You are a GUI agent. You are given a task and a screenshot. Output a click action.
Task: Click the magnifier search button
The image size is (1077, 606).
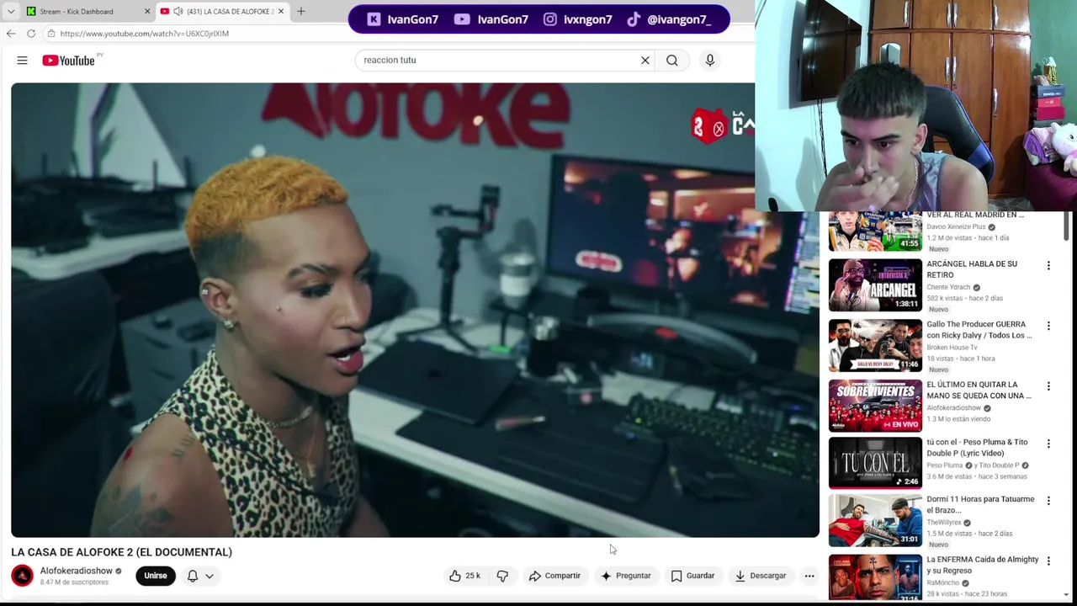click(672, 61)
